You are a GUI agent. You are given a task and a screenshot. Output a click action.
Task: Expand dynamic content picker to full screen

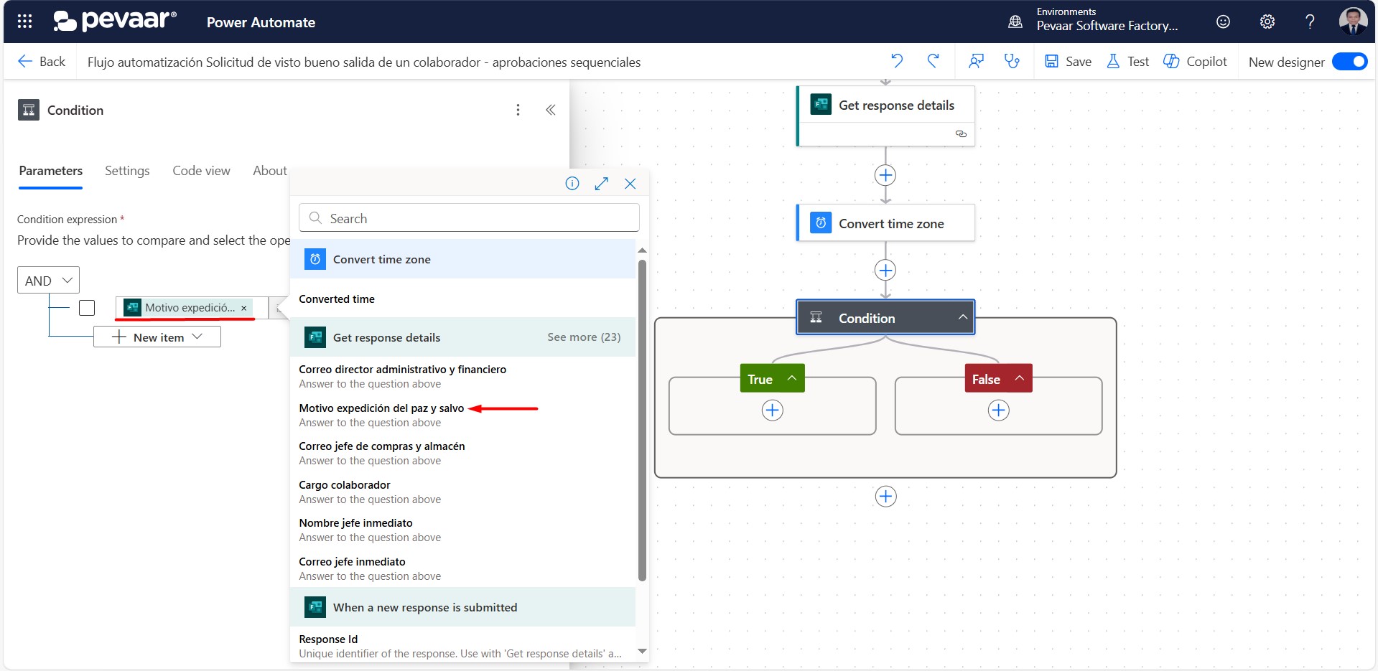[x=601, y=184]
